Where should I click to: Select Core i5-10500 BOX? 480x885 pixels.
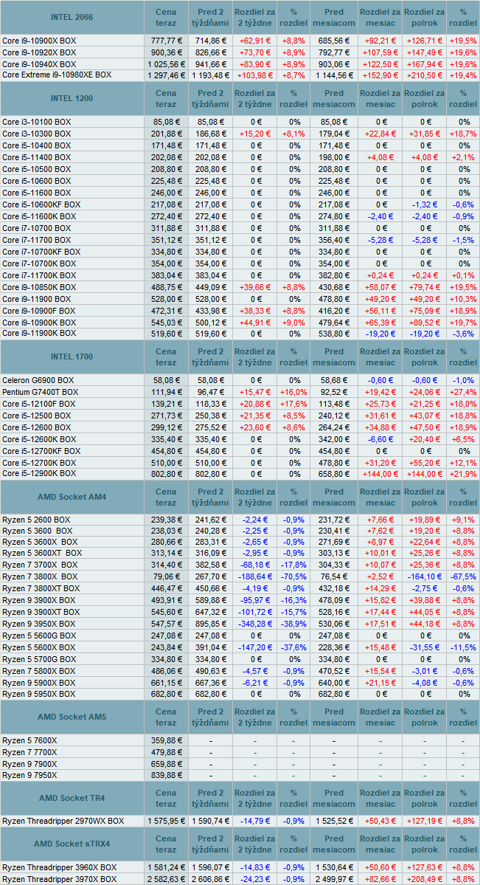pos(37,169)
